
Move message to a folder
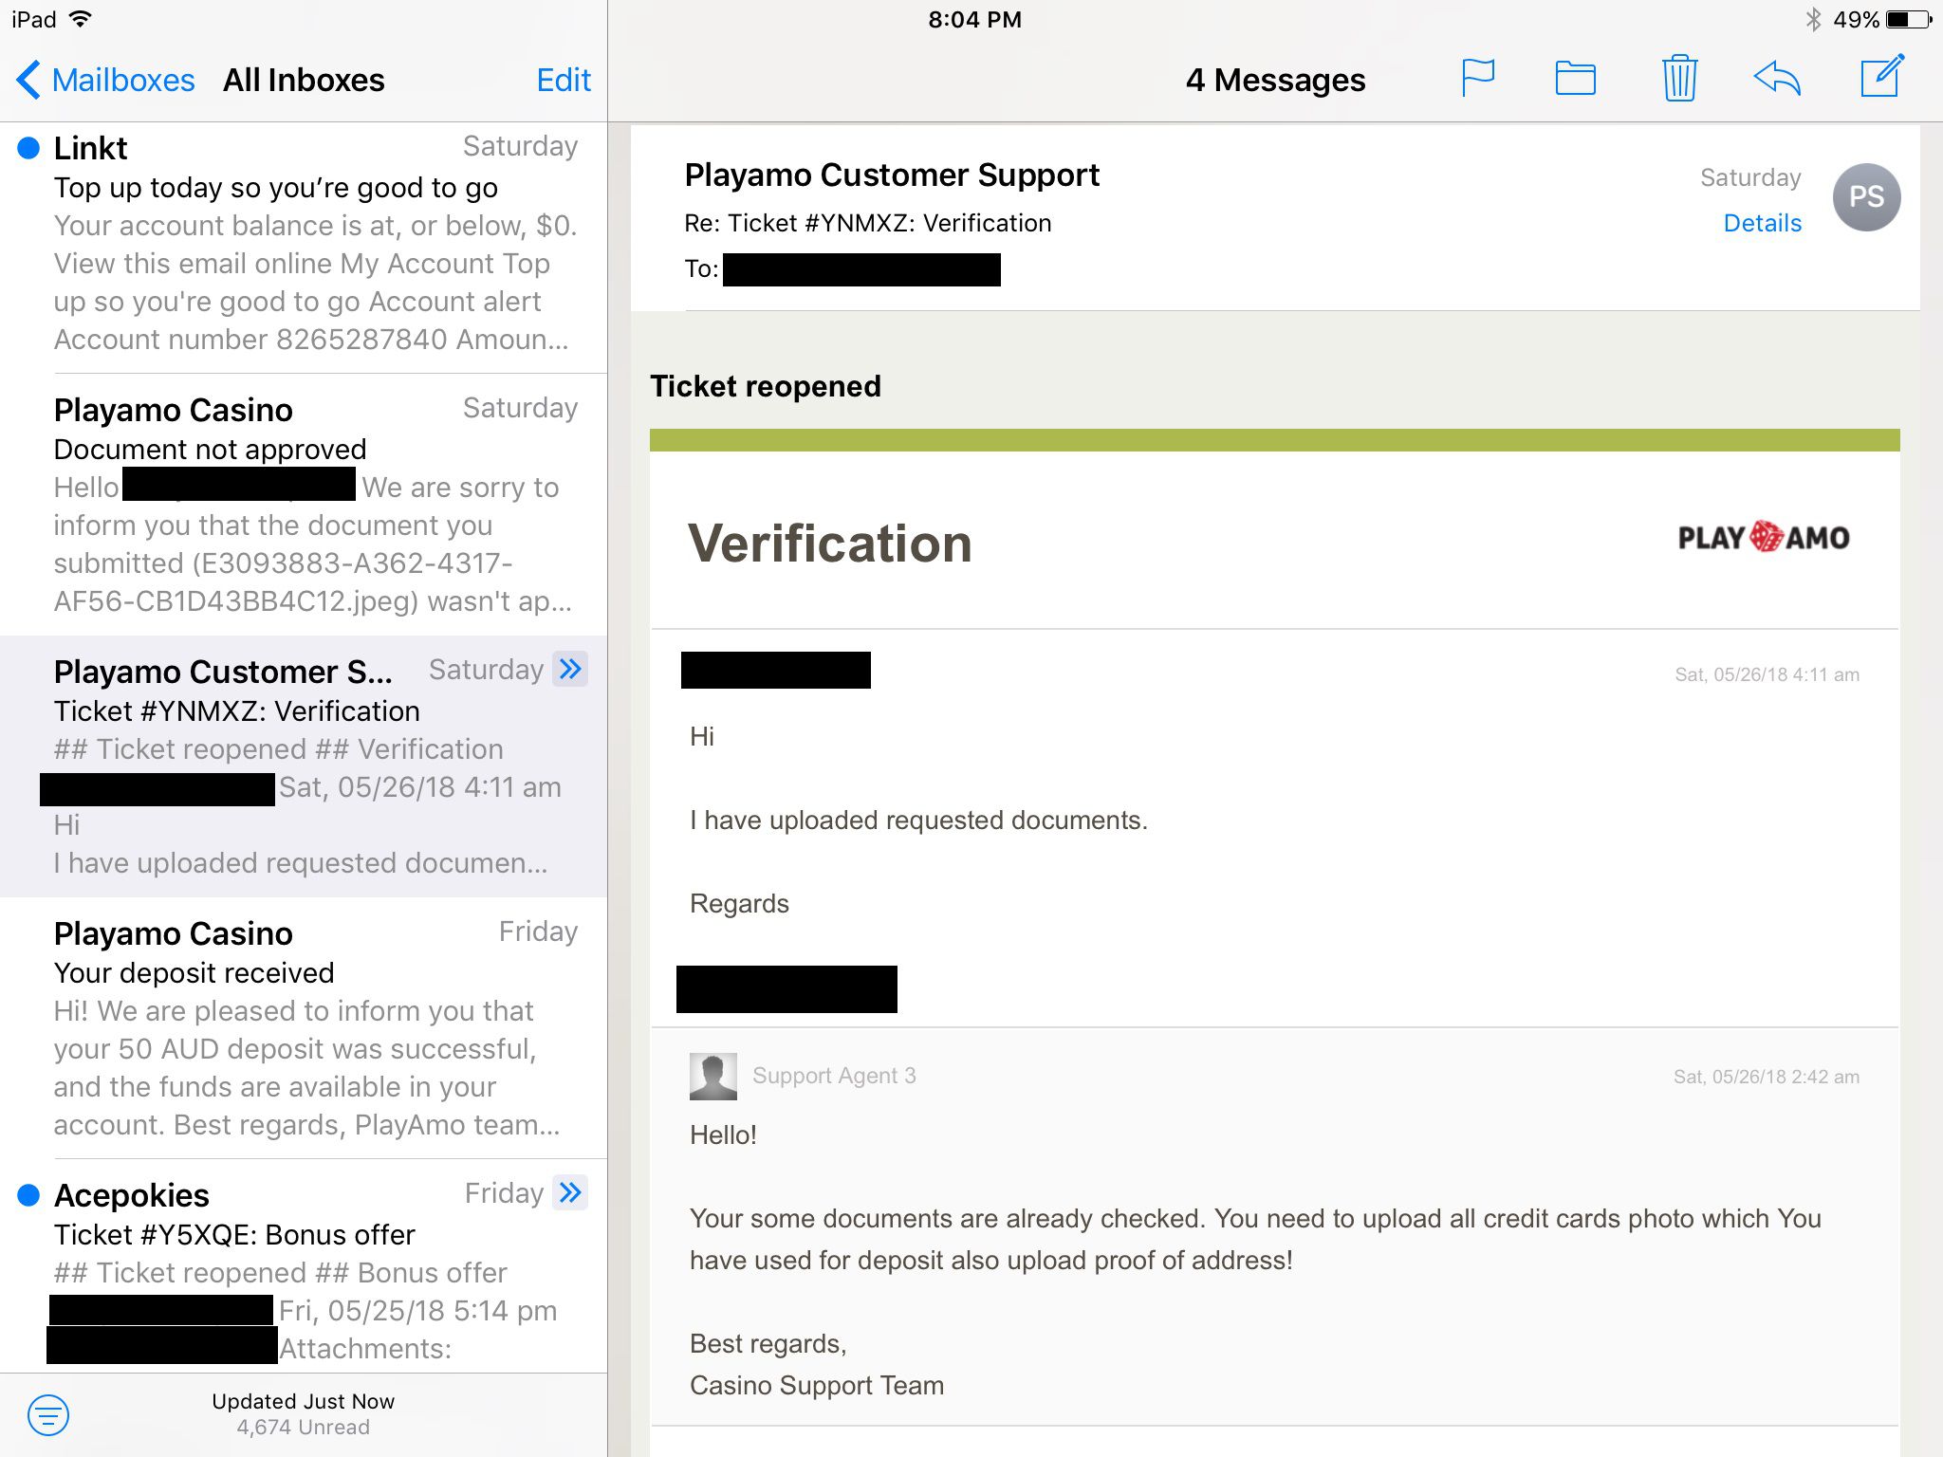pyautogui.click(x=1575, y=78)
